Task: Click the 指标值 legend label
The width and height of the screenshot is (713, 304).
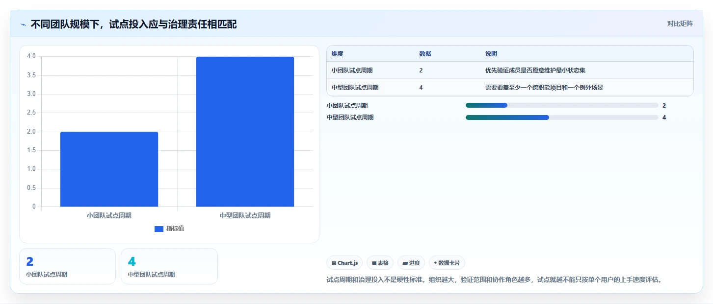Action: (x=175, y=229)
